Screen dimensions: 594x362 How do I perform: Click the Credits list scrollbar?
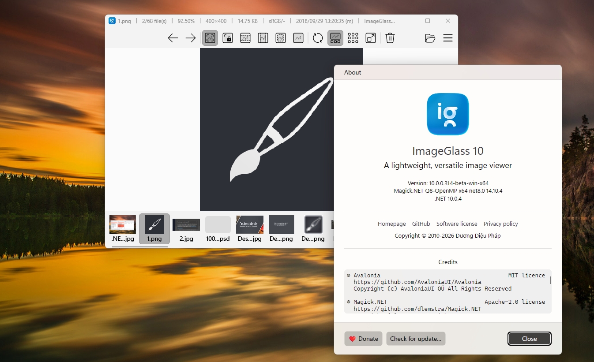tap(550, 280)
